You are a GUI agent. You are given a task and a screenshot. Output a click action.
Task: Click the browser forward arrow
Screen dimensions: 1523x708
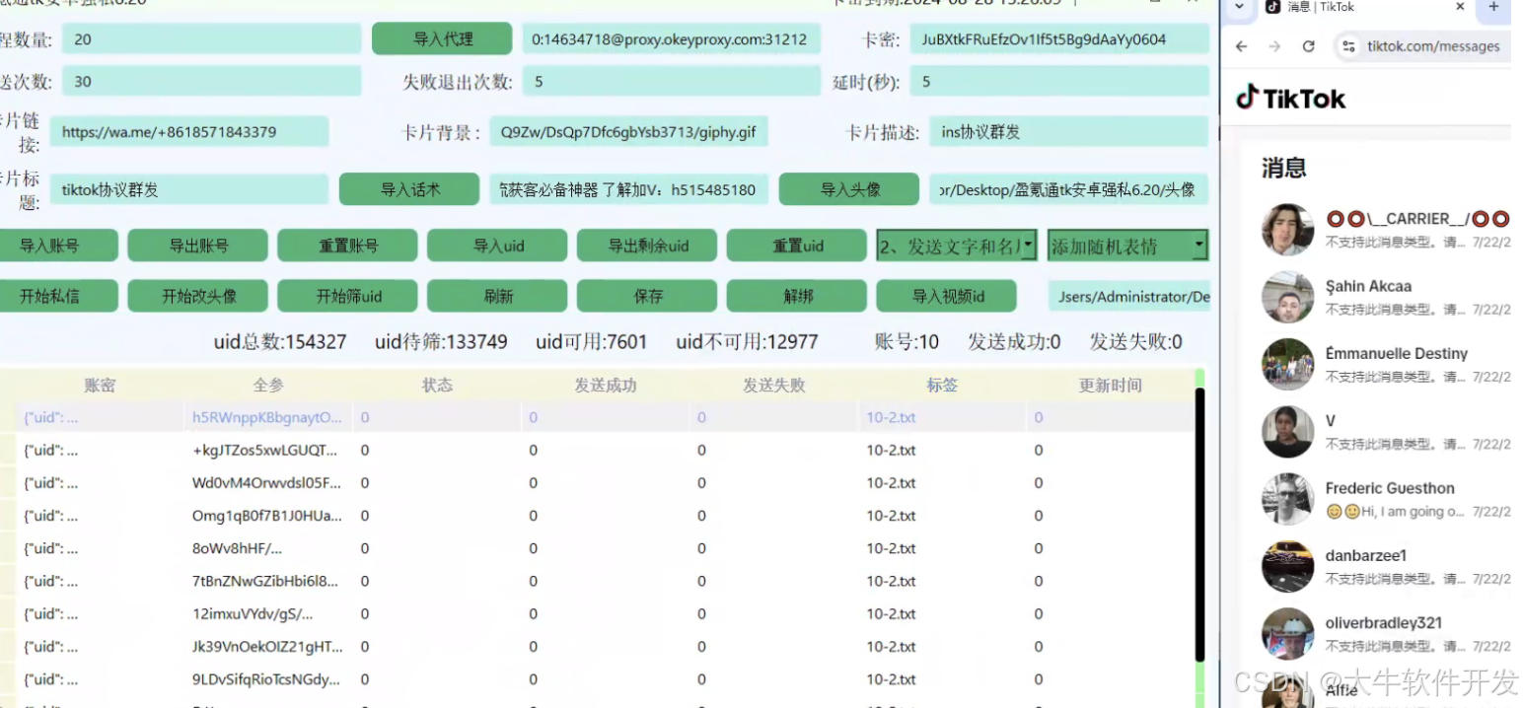point(1274,46)
